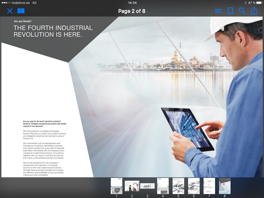Tap the Bluetooth icon in status bar
Viewport: 264px width, 198px height.
(x=245, y=3)
